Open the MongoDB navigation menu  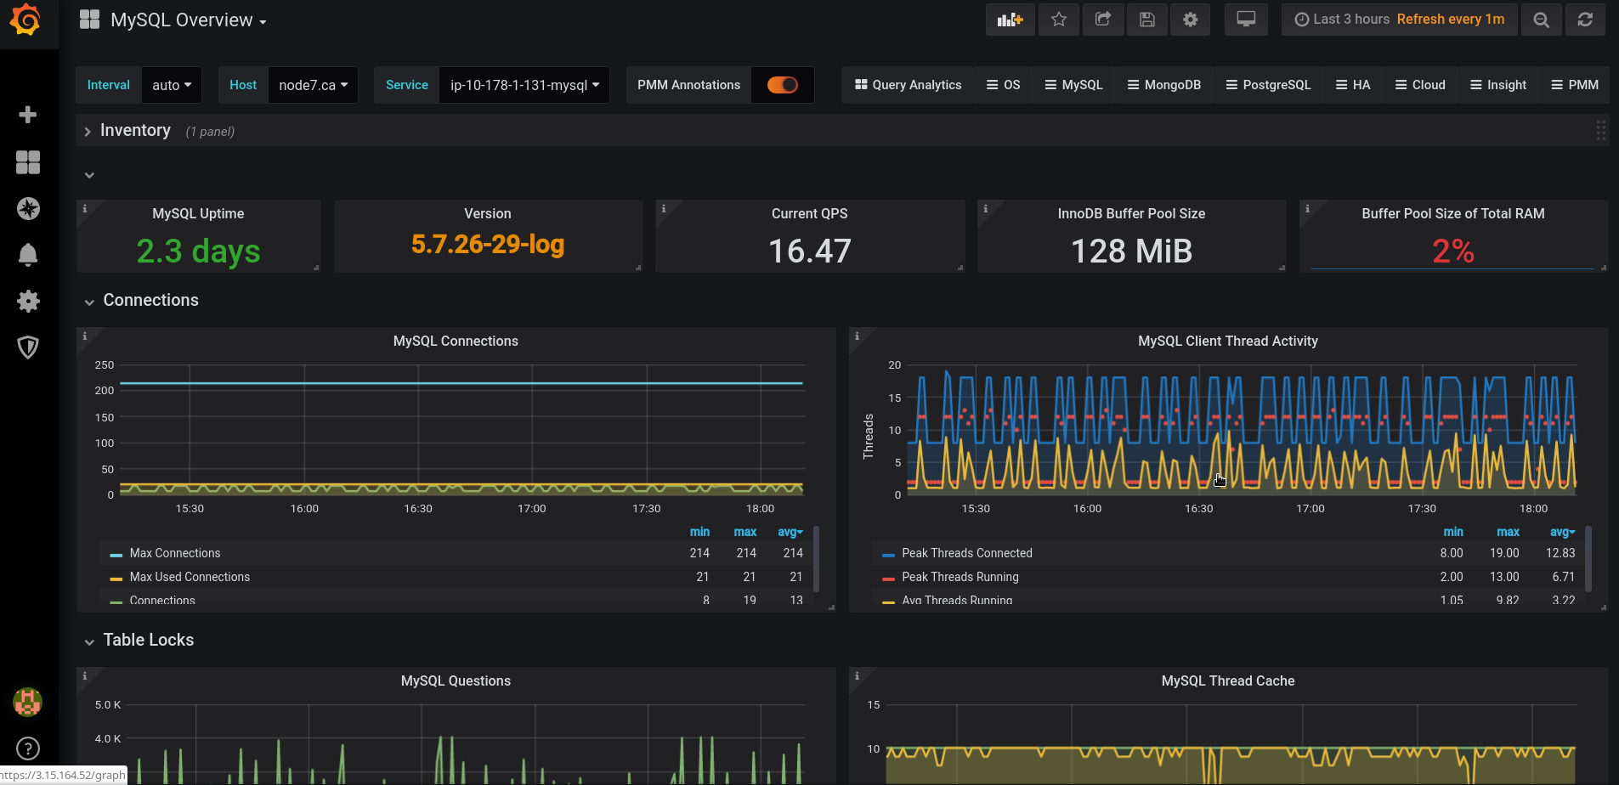click(1163, 85)
